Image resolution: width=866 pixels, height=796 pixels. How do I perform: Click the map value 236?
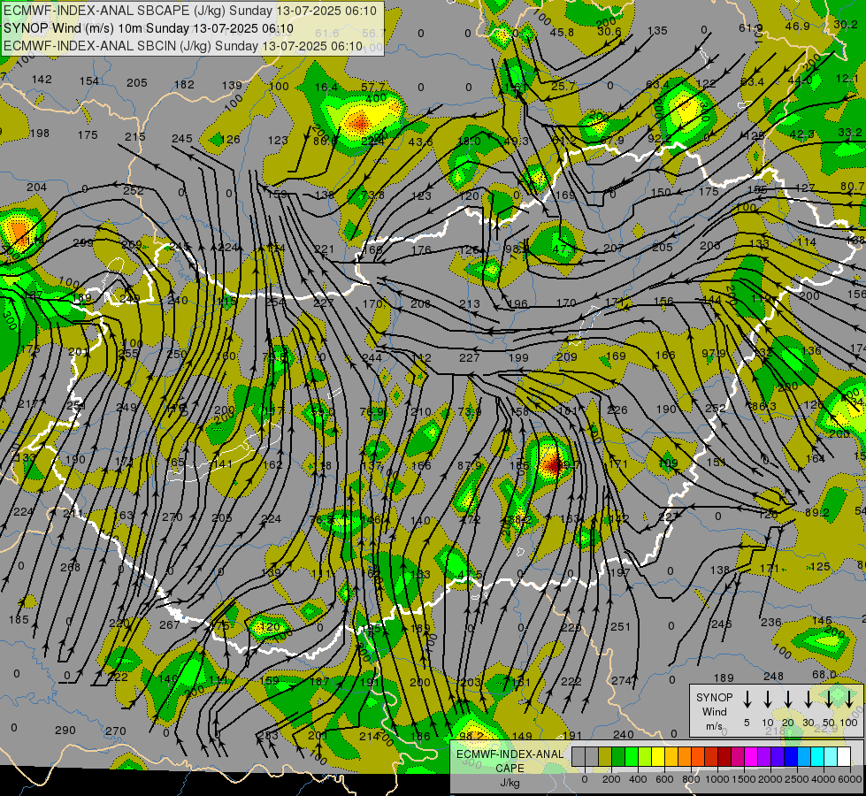[x=771, y=623]
